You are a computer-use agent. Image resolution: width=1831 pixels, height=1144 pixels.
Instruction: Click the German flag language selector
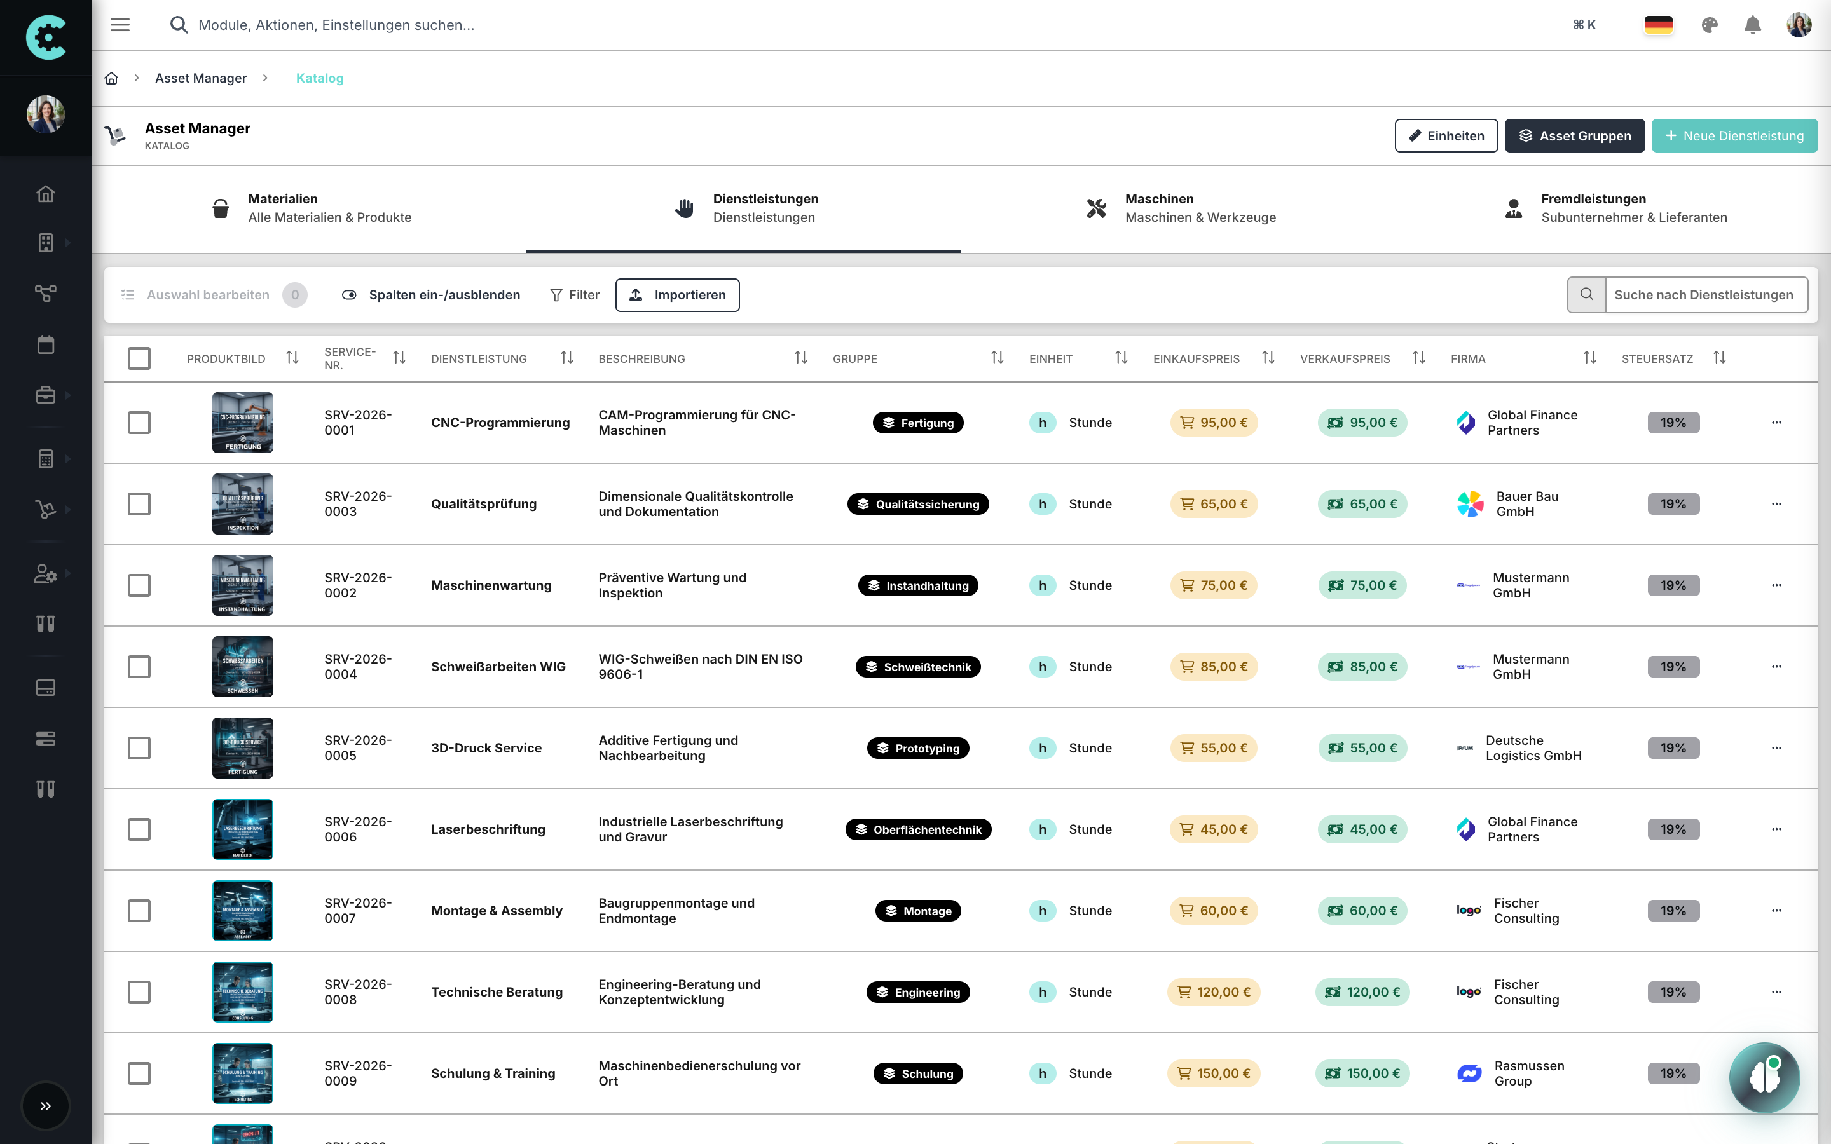1657,25
